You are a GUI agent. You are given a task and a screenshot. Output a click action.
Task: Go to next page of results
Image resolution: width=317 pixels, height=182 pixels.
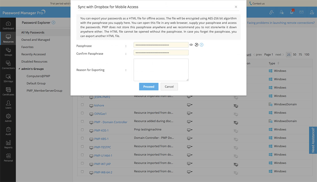[280, 55]
